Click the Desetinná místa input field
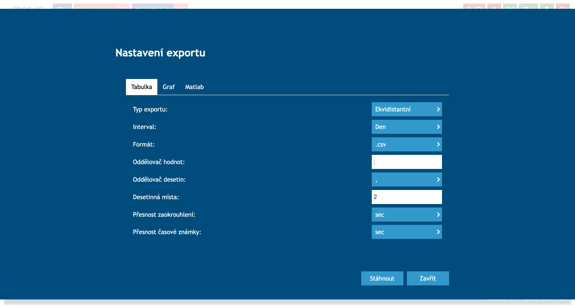Screen dimensions: 575x308 [406, 197]
